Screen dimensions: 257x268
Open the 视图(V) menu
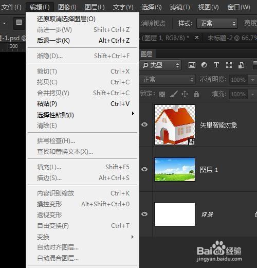click(208, 7)
